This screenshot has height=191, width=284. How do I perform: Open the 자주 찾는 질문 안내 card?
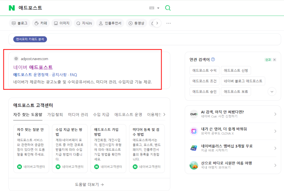click(31, 149)
